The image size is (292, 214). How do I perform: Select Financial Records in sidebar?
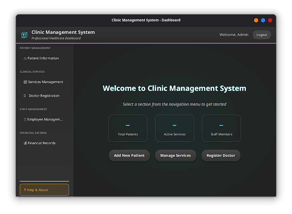tap(44, 143)
